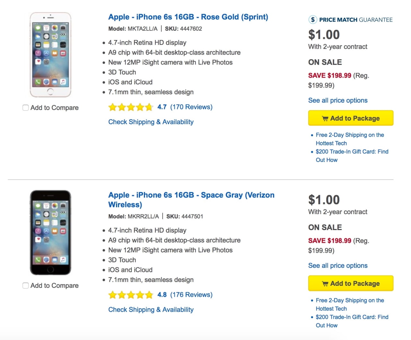This screenshot has width=411, height=340.
Task: Check Shipping & Availability for Sprint iPhone
Action: (151, 122)
